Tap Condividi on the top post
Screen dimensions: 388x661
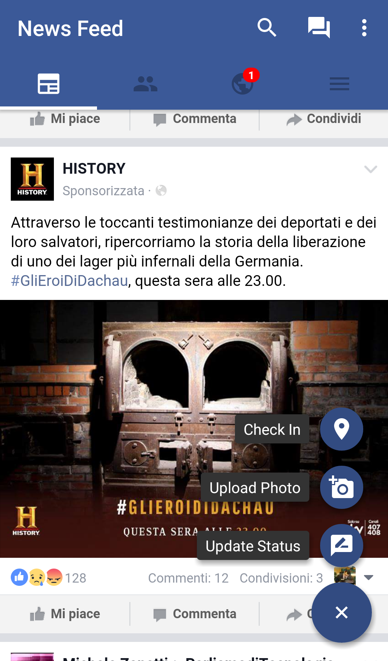pos(324,119)
